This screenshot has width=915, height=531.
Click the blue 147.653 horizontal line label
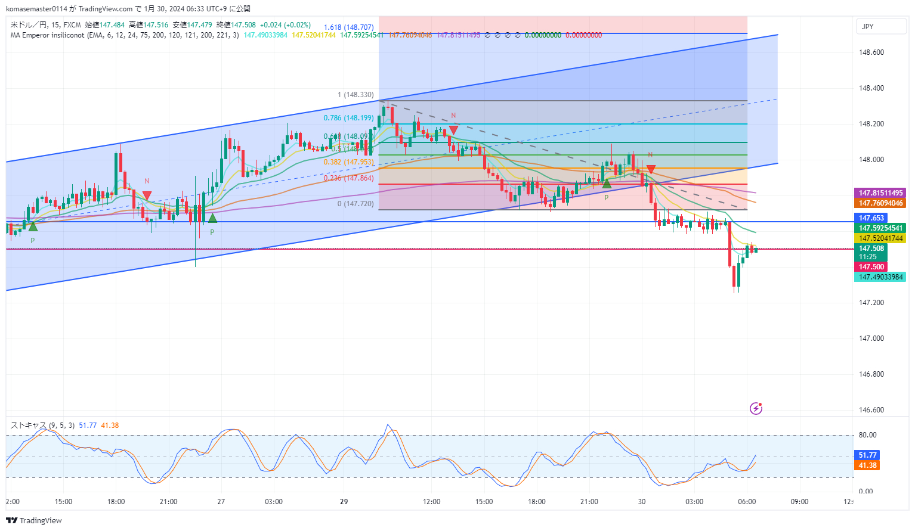point(871,218)
